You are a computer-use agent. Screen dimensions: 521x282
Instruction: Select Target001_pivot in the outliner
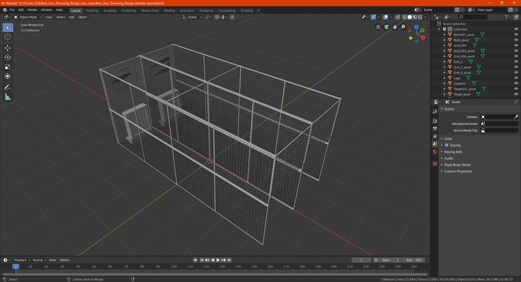pyautogui.click(x=465, y=89)
